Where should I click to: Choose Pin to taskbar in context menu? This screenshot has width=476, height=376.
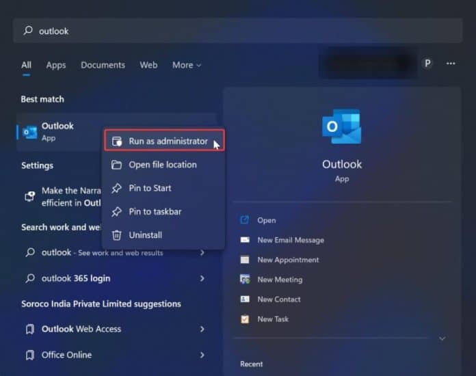click(155, 212)
